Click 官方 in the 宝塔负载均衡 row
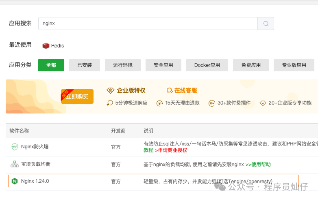This screenshot has width=318, height=199. click(x=116, y=165)
